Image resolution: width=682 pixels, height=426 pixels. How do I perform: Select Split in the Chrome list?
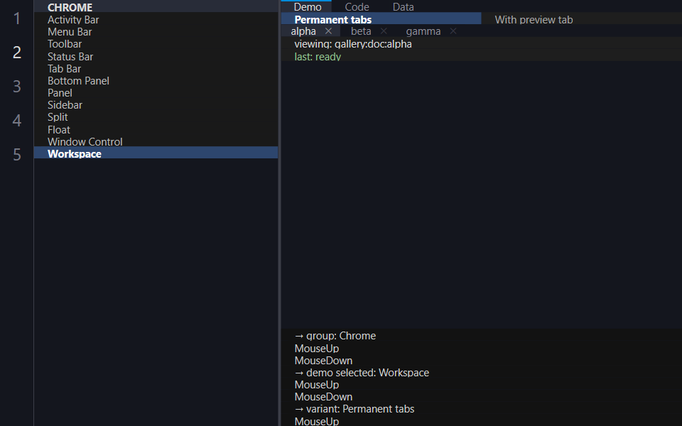pyautogui.click(x=156, y=117)
